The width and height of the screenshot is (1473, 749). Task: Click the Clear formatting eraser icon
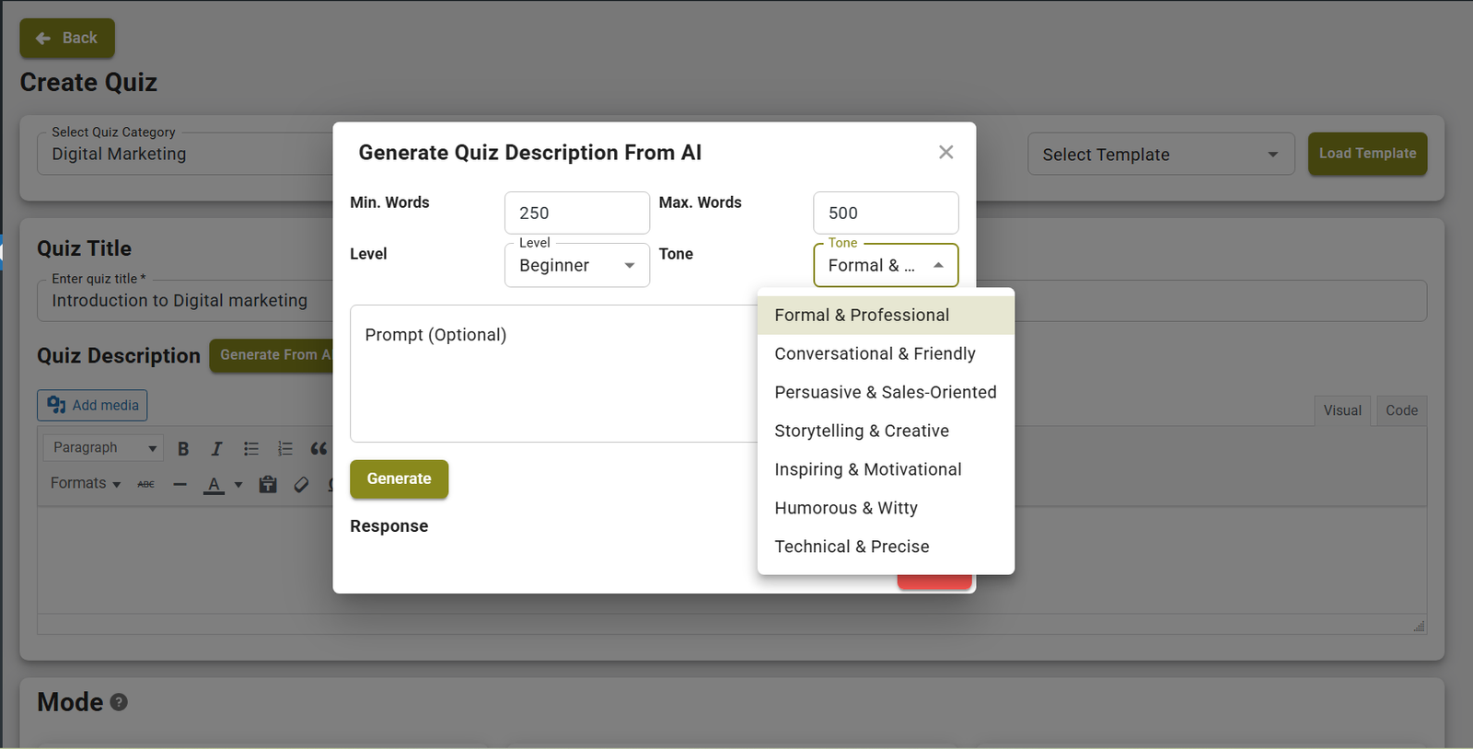(301, 484)
